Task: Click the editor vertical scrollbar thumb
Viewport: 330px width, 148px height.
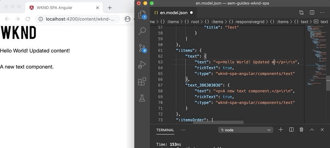Action: pyautogui.click(x=328, y=83)
